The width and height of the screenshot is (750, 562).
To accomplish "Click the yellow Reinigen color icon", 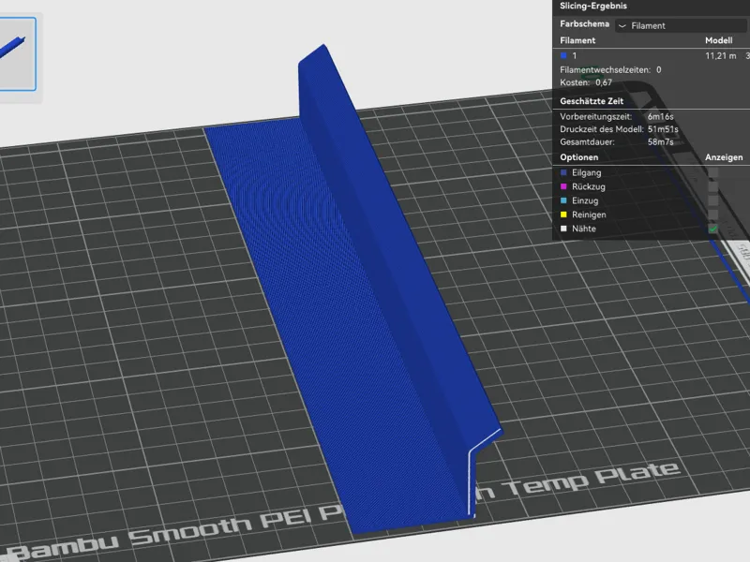I will tap(563, 214).
